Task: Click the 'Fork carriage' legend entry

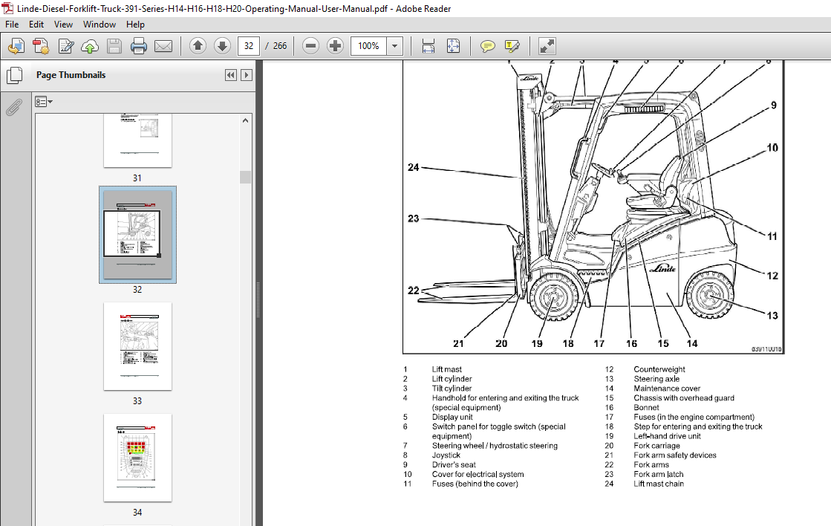Action: coord(656,446)
